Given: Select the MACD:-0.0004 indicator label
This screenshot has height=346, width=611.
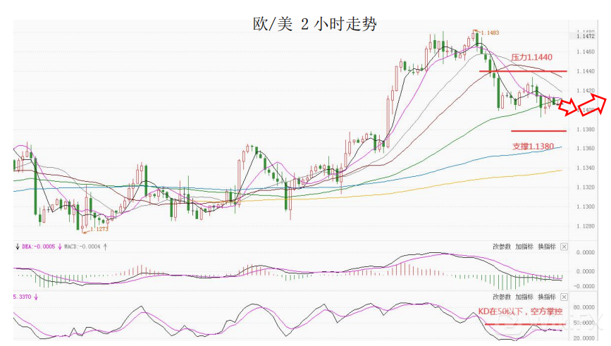Looking at the screenshot, I should point(82,247).
